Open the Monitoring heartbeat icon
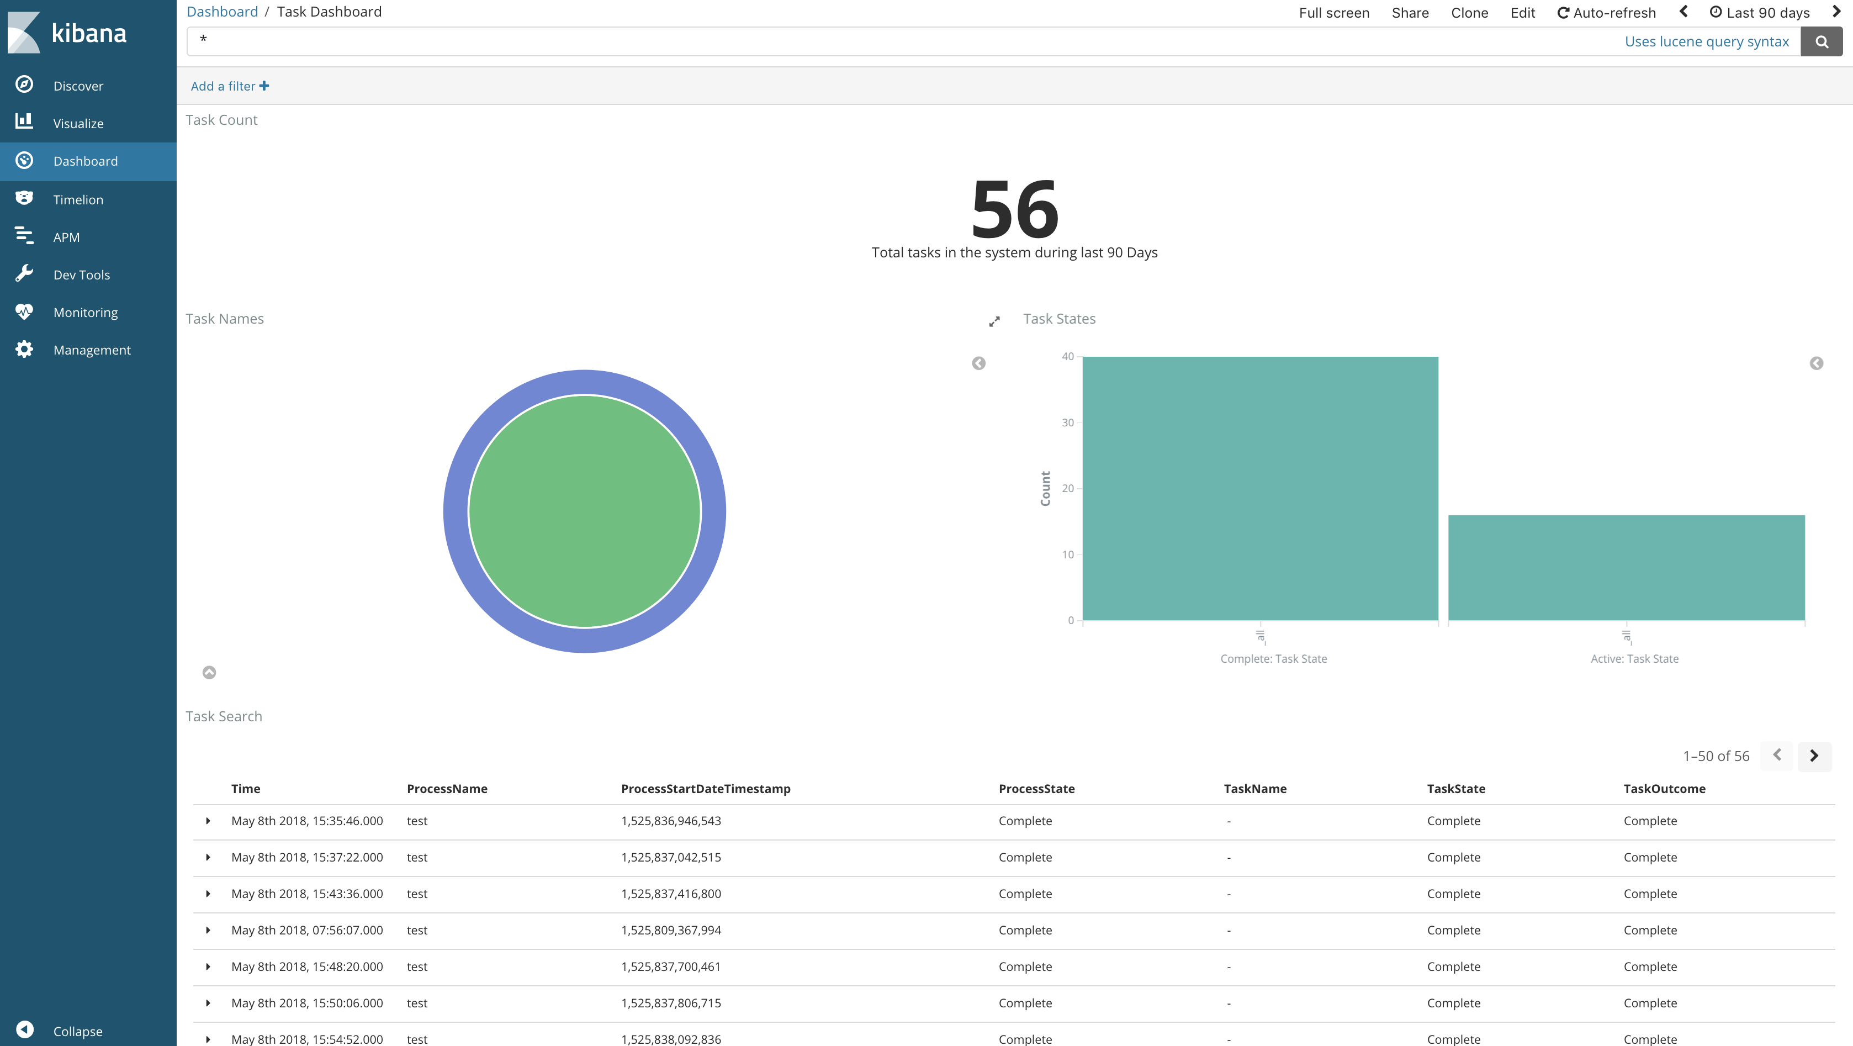This screenshot has height=1046, width=1853. [24, 311]
